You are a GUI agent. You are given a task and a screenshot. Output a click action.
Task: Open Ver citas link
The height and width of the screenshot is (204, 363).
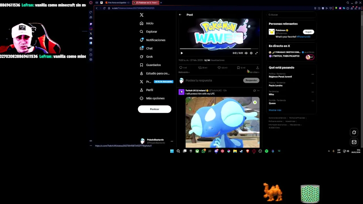tap(254, 72)
